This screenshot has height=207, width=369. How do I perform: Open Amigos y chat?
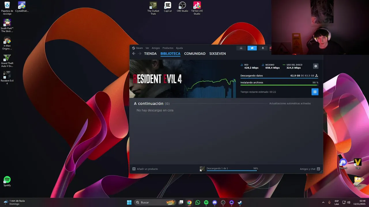click(x=310, y=169)
